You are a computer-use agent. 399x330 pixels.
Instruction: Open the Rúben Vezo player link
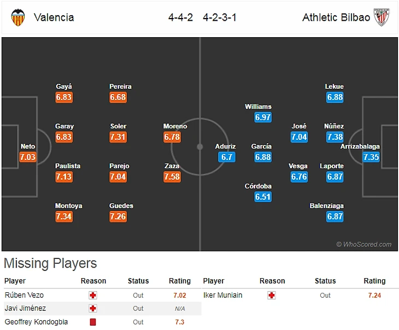24,295
